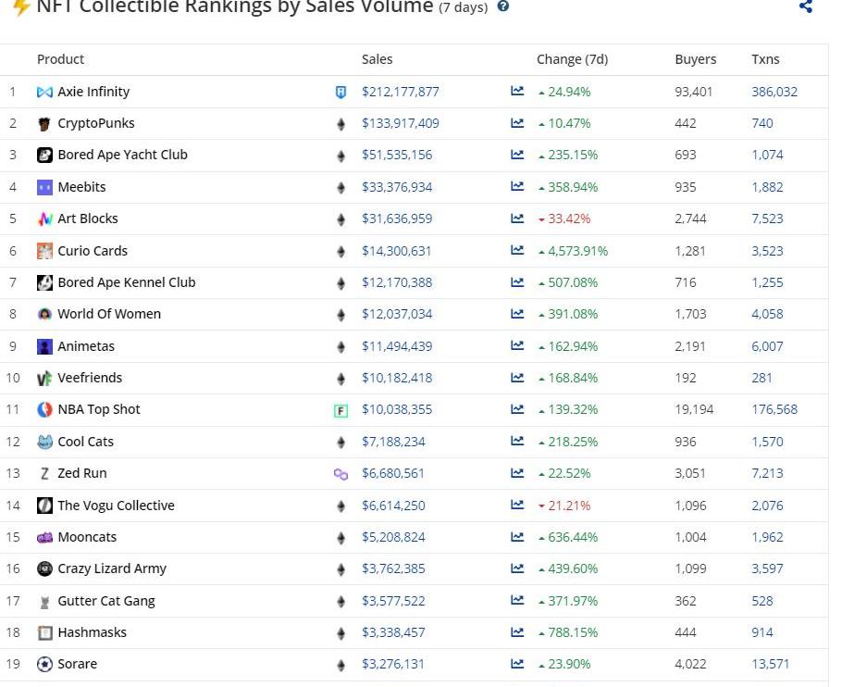Open NBA Top Shot chart icon
This screenshot has width=842, height=687.
[517, 409]
